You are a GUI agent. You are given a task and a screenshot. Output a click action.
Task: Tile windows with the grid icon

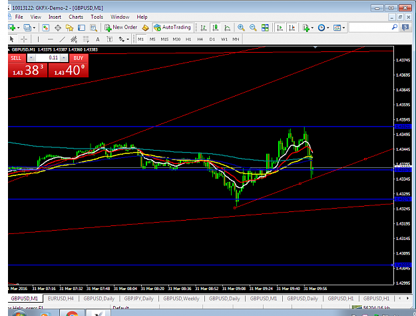tap(265, 27)
